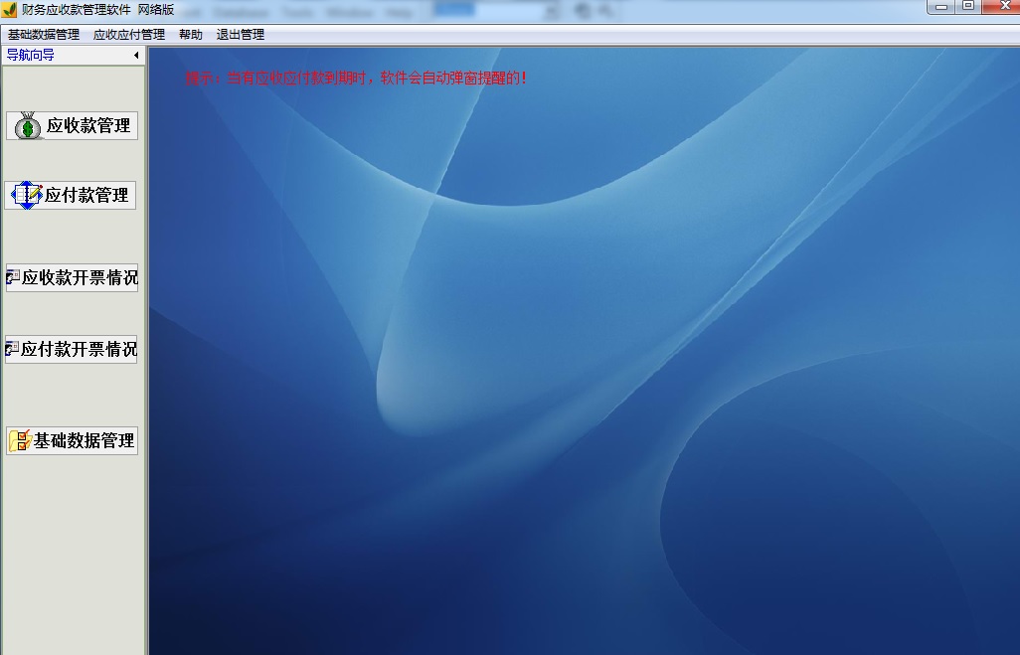Select the 退出管理 menu item
The width and height of the screenshot is (1020, 655).
241,35
